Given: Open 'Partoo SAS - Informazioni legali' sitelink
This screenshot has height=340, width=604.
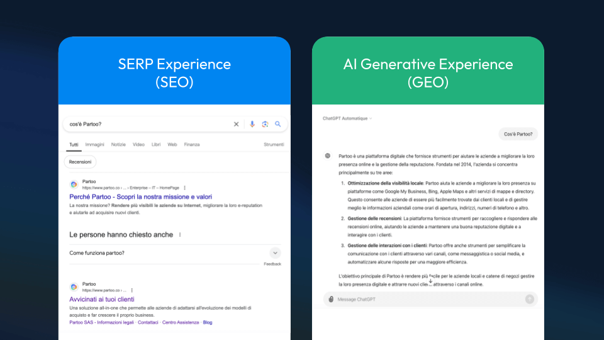Looking at the screenshot, I should point(102,322).
